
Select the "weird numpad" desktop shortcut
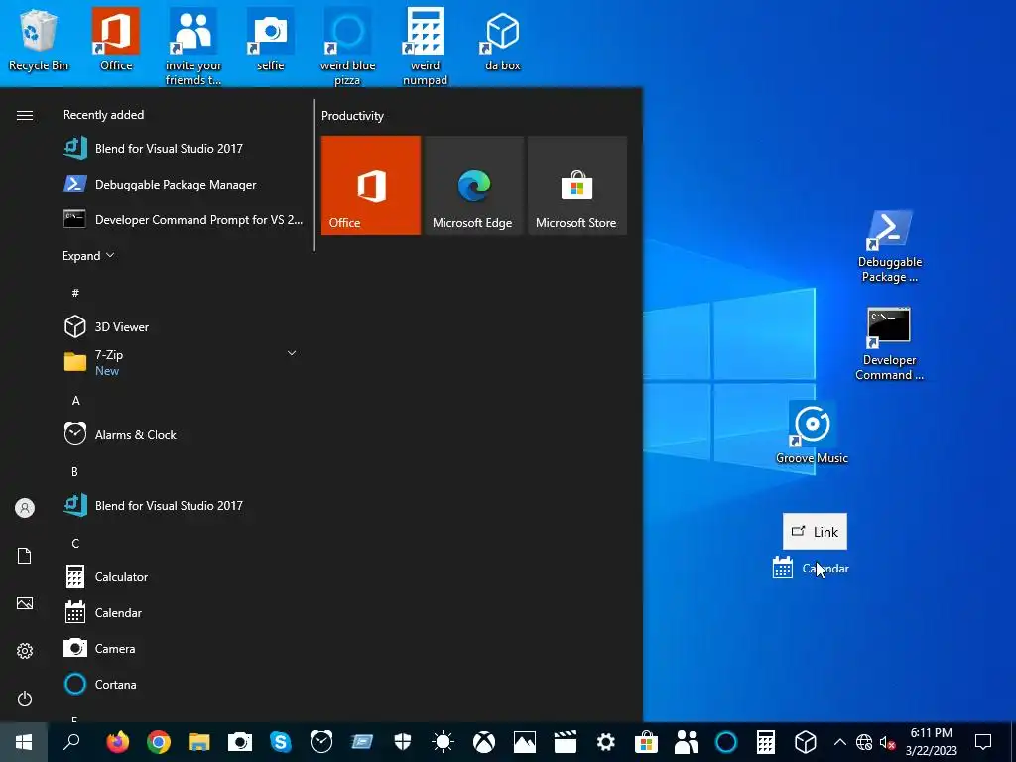[x=425, y=47]
